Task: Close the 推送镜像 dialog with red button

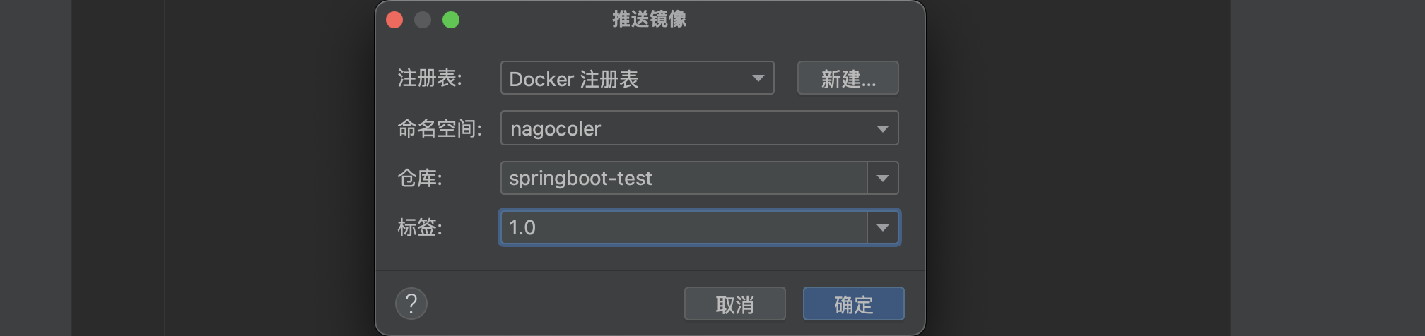Action: [394, 20]
